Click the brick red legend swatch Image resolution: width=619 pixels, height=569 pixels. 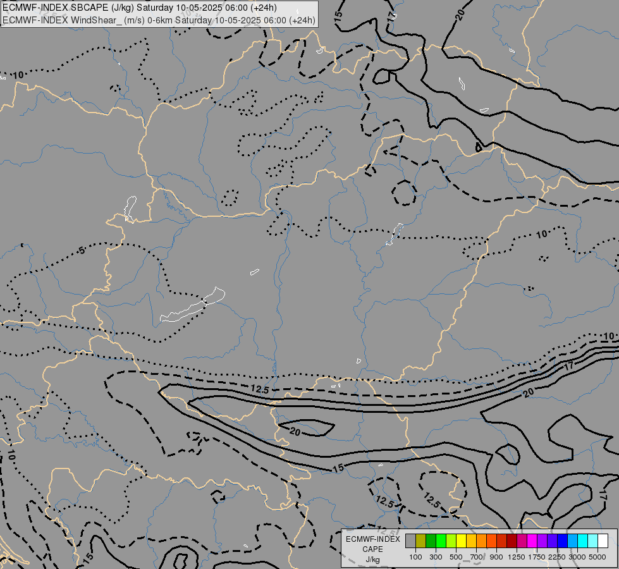tap(502, 541)
